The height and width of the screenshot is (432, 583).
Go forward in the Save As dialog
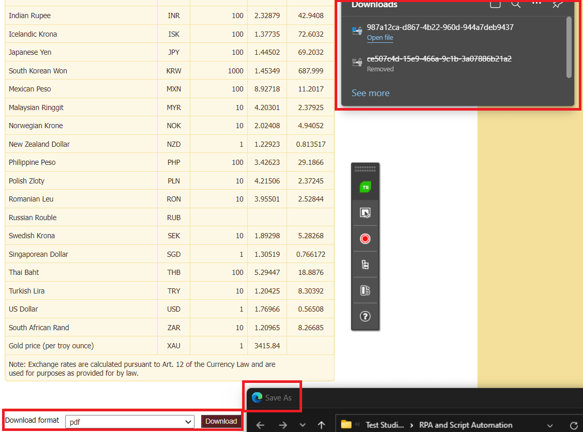(x=283, y=425)
